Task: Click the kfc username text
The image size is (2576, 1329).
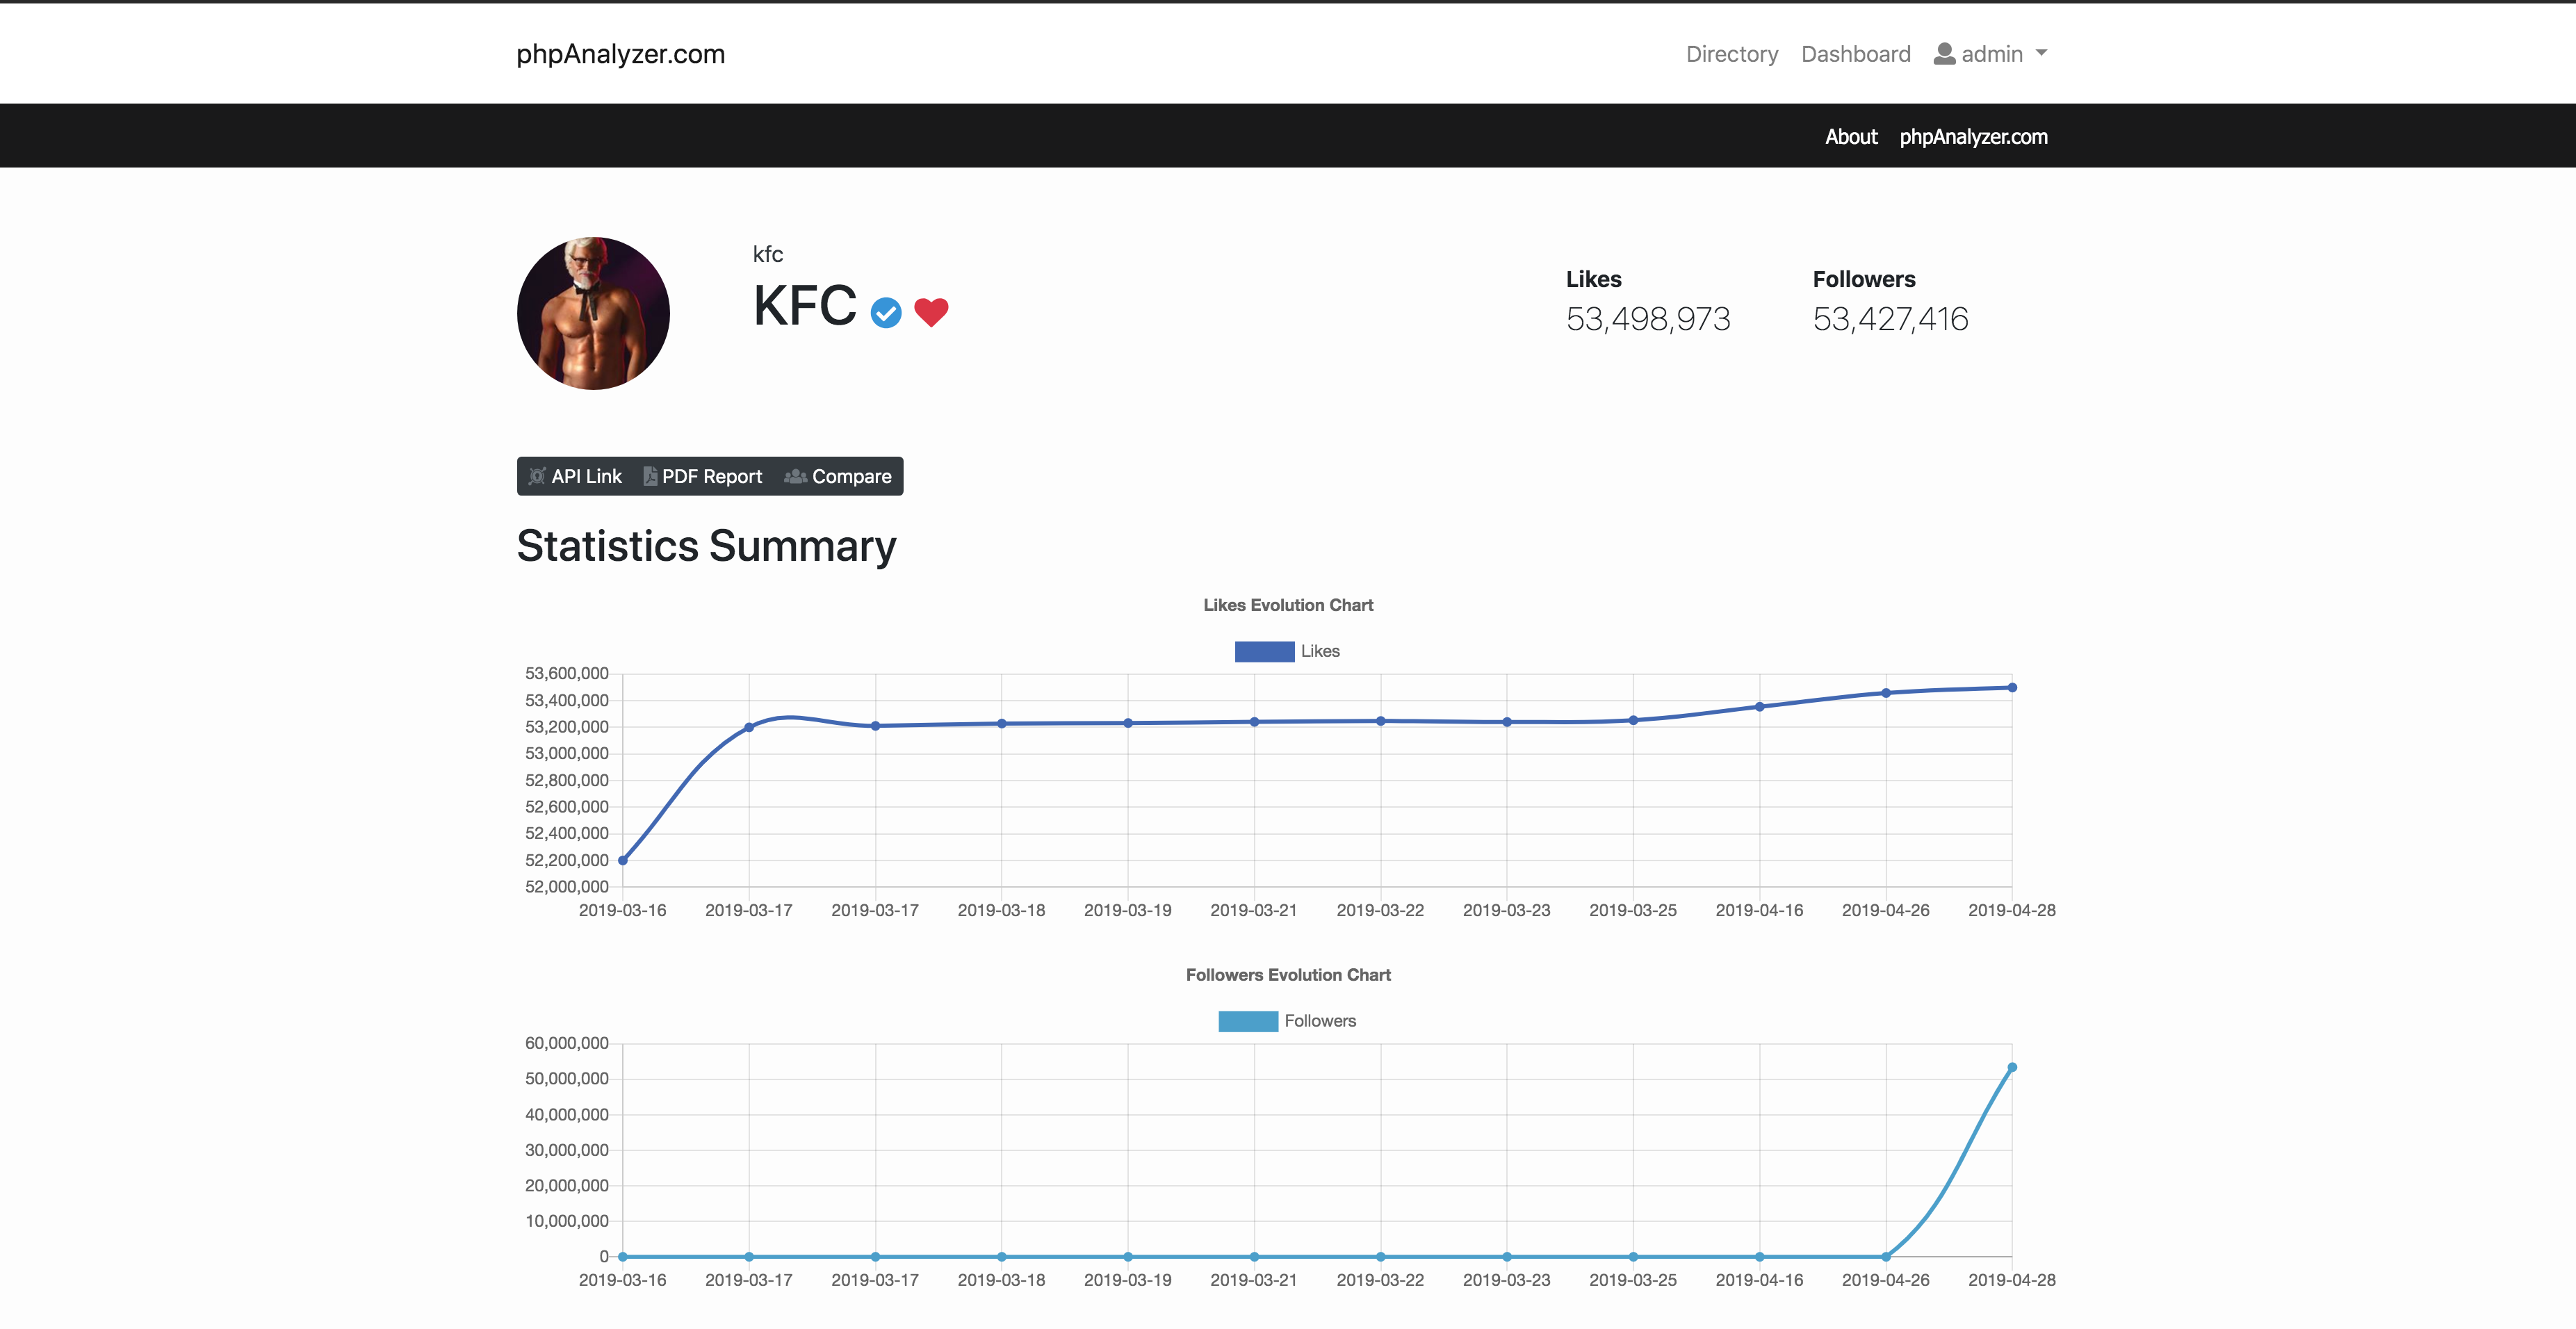Action: [768, 254]
